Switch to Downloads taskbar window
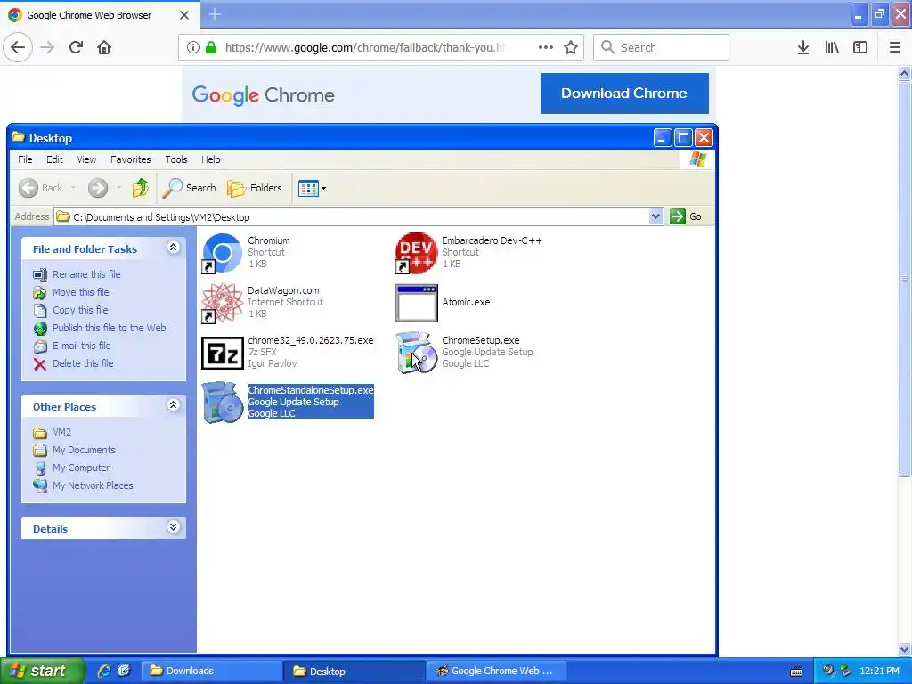This screenshot has width=912, height=684. tap(212, 672)
